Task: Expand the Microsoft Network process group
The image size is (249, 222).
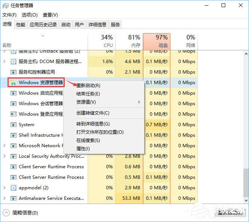Action: tap(5, 146)
